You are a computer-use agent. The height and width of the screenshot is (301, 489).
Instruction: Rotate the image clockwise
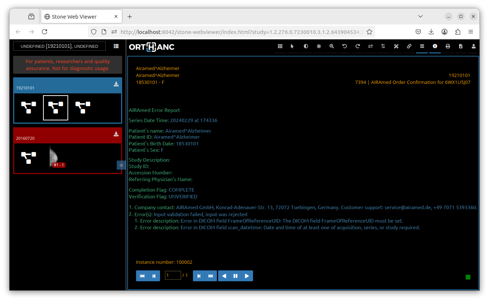point(357,46)
